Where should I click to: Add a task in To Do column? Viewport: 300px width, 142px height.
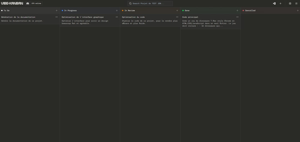57,11
